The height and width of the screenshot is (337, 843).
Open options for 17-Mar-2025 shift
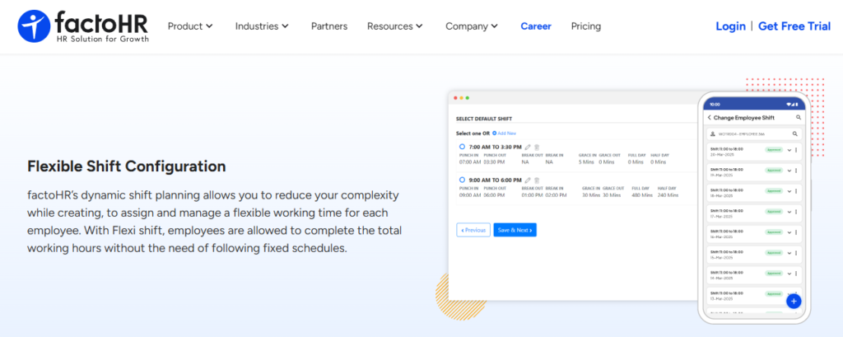click(796, 212)
